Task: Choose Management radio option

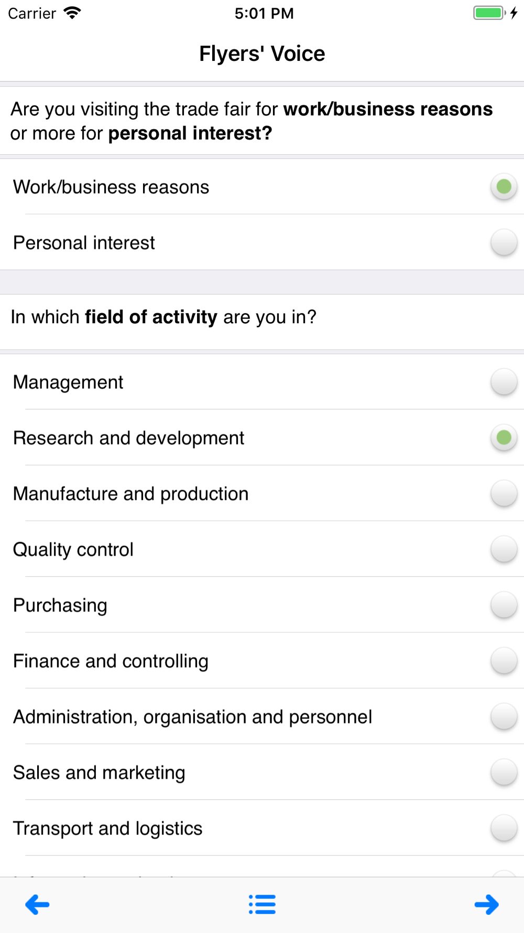Action: (504, 382)
